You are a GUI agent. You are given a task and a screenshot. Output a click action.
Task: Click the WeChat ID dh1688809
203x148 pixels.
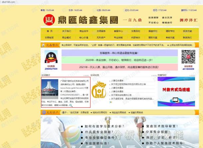[x=188, y=69]
